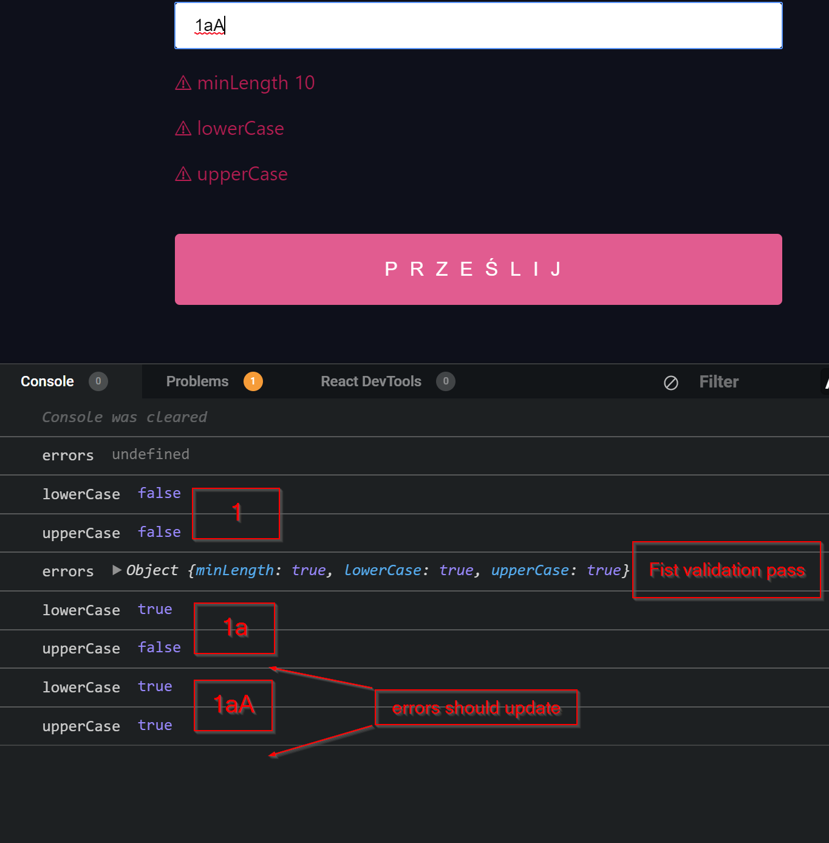Click the orange Problems count badge

point(253,381)
